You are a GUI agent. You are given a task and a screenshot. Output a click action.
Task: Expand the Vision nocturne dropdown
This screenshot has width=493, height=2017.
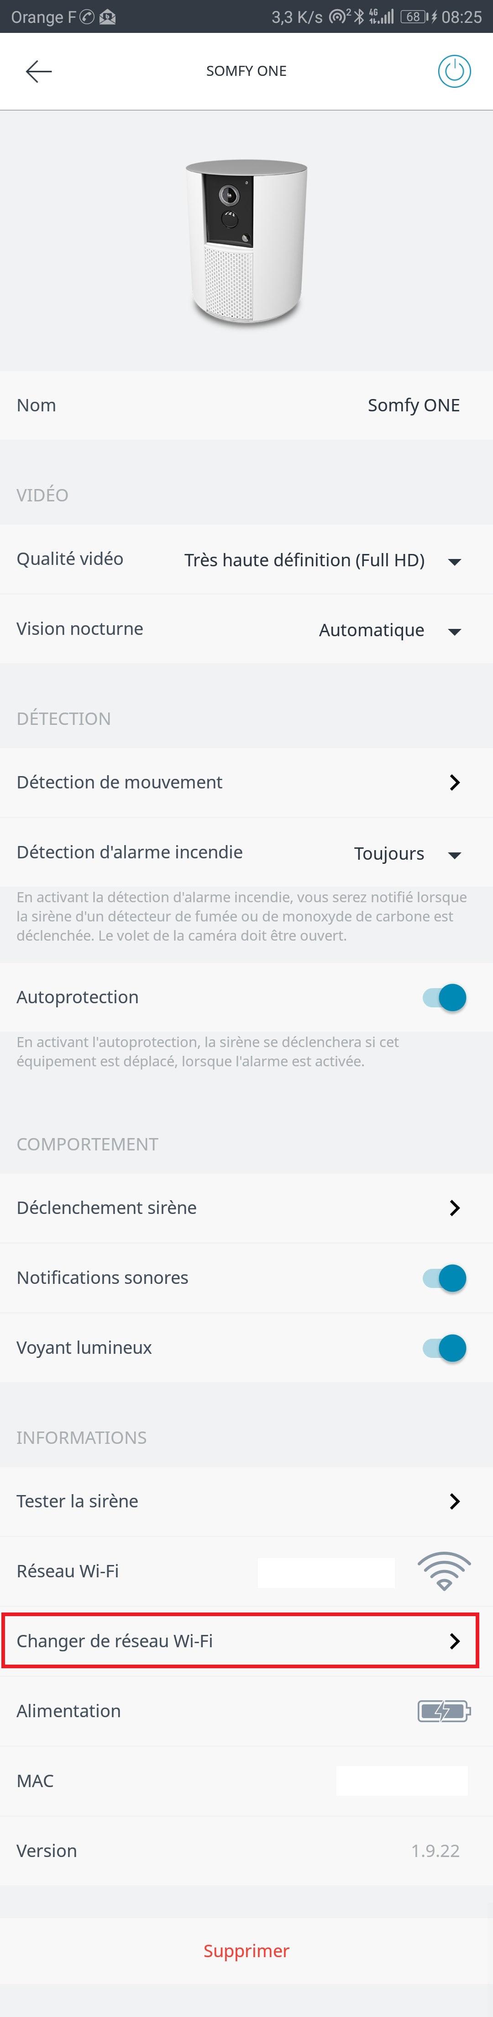tap(454, 630)
